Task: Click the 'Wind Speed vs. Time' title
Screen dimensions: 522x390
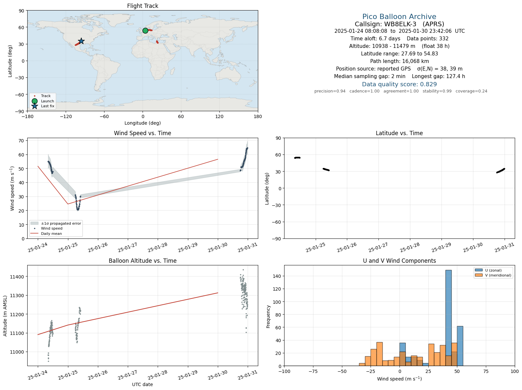Action: coord(143,133)
